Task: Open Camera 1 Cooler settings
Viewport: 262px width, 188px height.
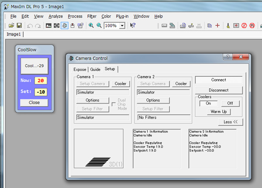Action: click(121, 84)
